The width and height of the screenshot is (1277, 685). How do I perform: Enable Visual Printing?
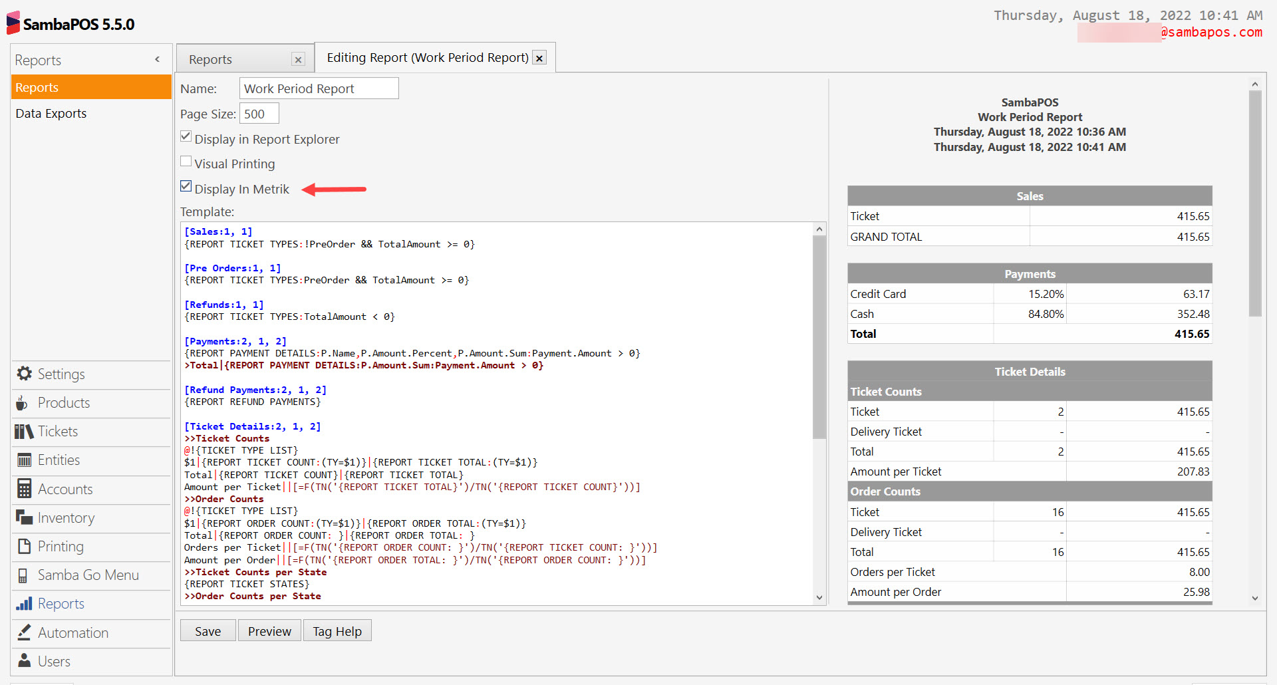[186, 160]
